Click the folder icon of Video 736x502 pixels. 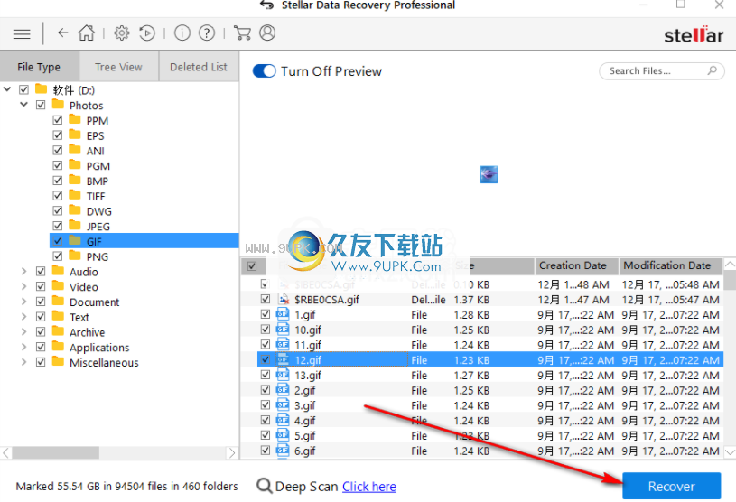(x=58, y=285)
